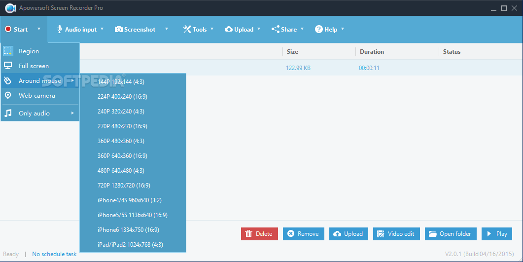Choose iPhone4/4S 960x640 (3:2) preset
The height and width of the screenshot is (262, 523).
(x=133, y=200)
